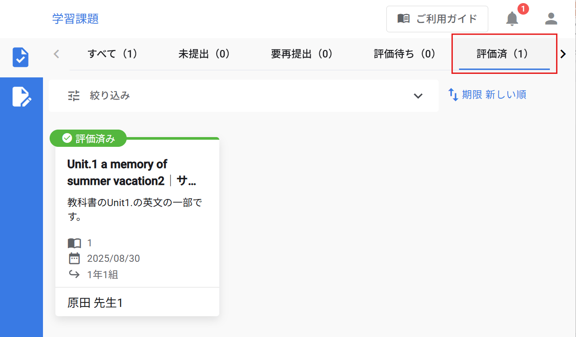576x337 pixels.
Task: Click the 学習課題 header link
Action: (x=74, y=19)
